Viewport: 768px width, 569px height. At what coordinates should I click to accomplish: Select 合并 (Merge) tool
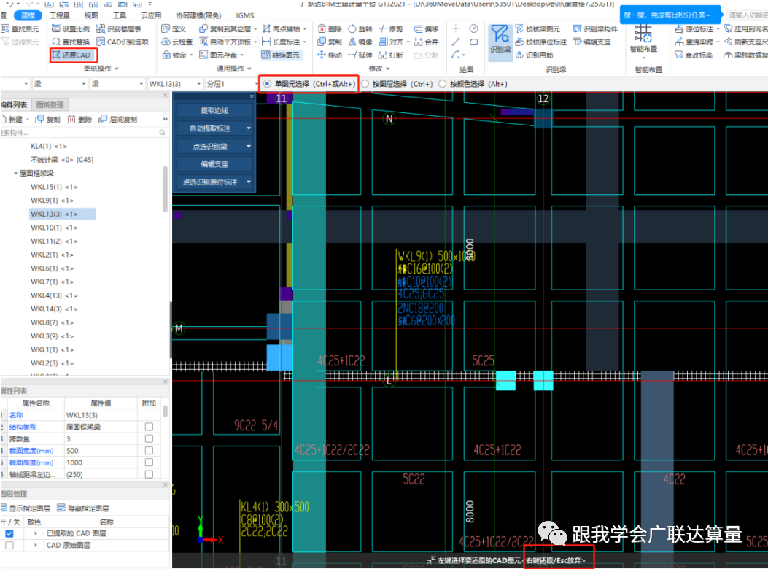click(x=426, y=42)
